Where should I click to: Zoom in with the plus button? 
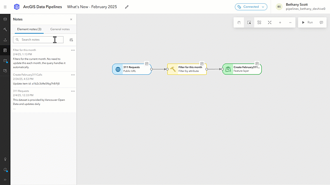tap(280, 23)
